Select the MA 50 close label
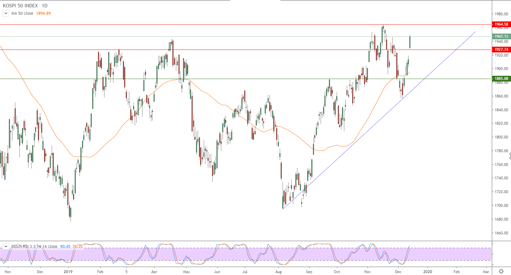511x275 pixels. [x=22, y=13]
